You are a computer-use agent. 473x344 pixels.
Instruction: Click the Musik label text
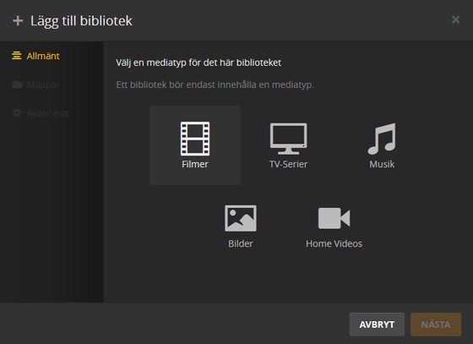point(382,164)
